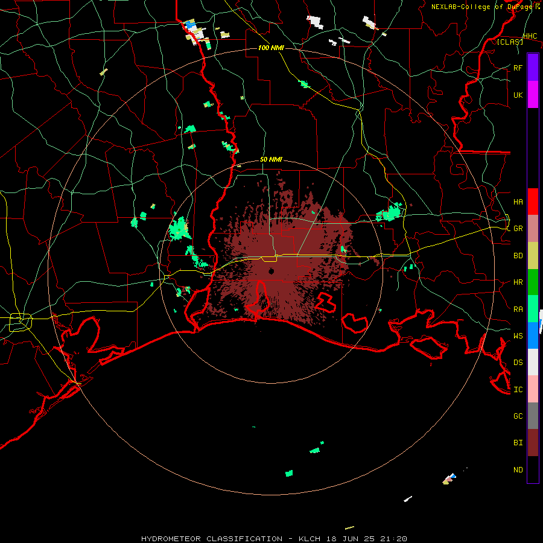This screenshot has height=543, width=543.
Task: Click the black radar site dot
Action: coord(271,271)
